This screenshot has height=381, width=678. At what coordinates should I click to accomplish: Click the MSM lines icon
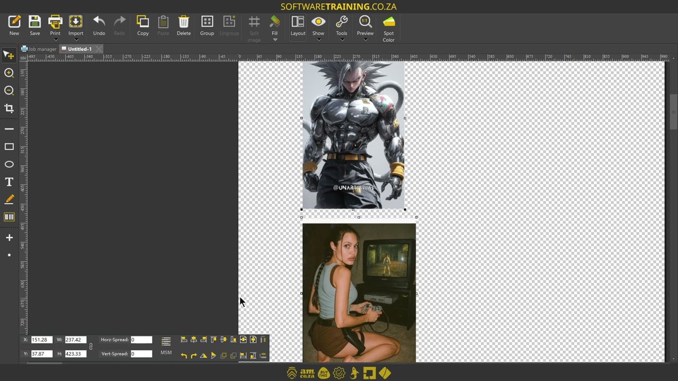[x=166, y=341]
